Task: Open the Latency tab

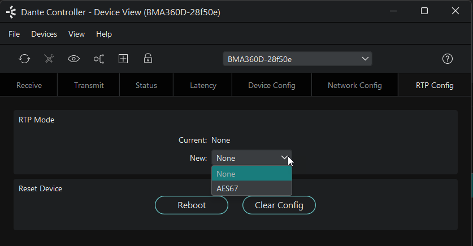Action: coord(203,85)
